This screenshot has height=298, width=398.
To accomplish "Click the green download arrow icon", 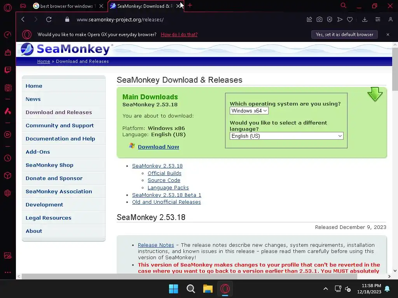I will pyautogui.click(x=375, y=94).
